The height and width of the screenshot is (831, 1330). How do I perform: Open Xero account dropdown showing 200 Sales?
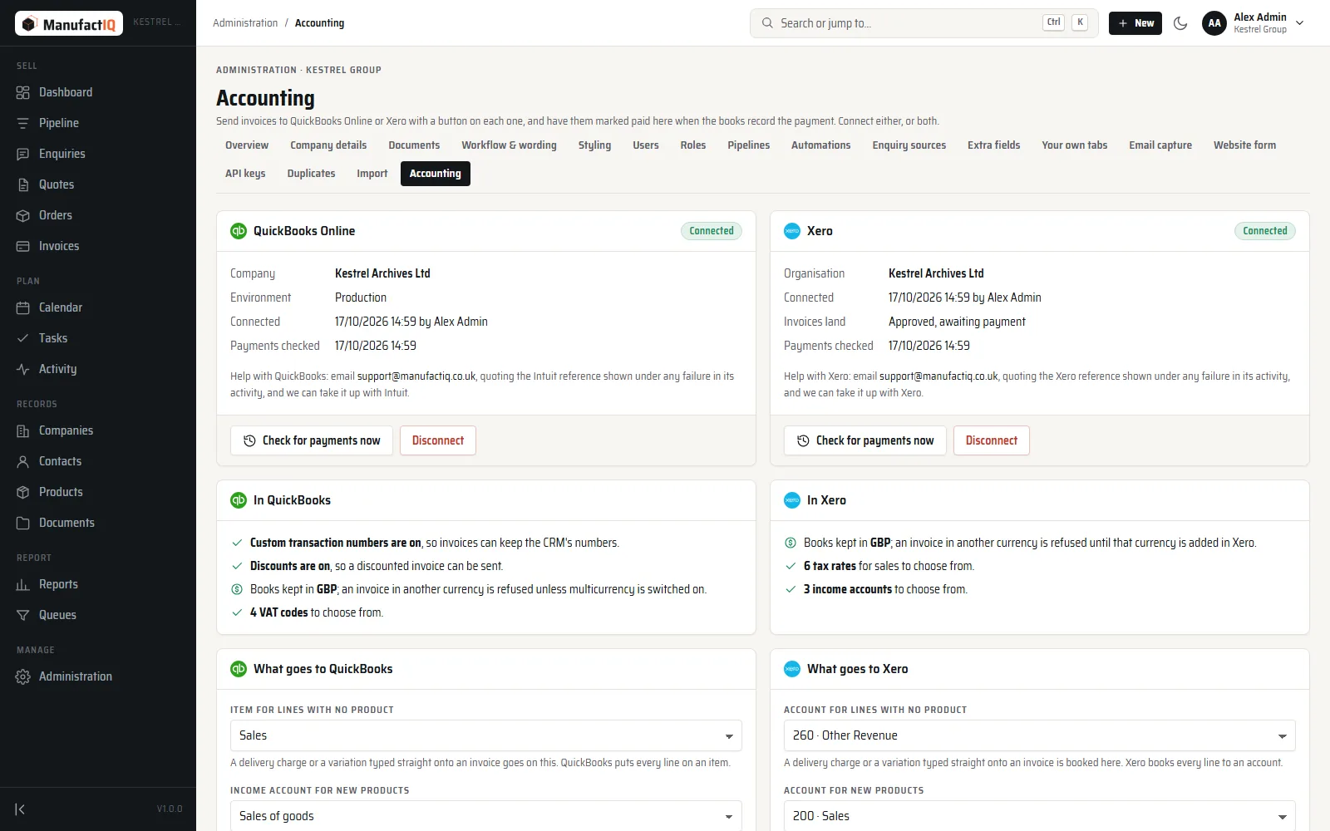click(x=1040, y=816)
